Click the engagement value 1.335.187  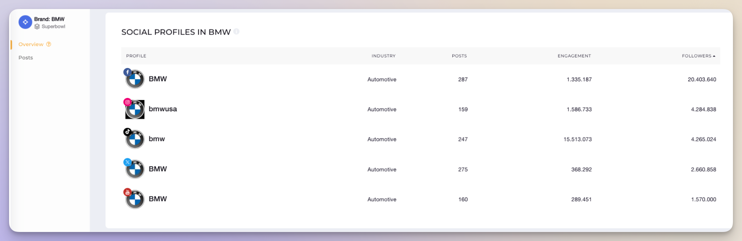(579, 79)
